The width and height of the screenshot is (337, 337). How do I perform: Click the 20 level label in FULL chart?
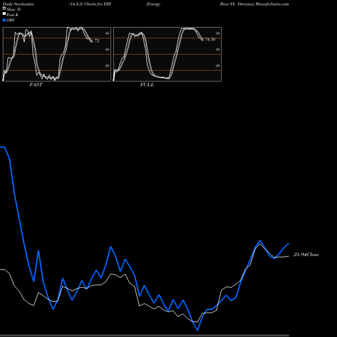[218, 65]
